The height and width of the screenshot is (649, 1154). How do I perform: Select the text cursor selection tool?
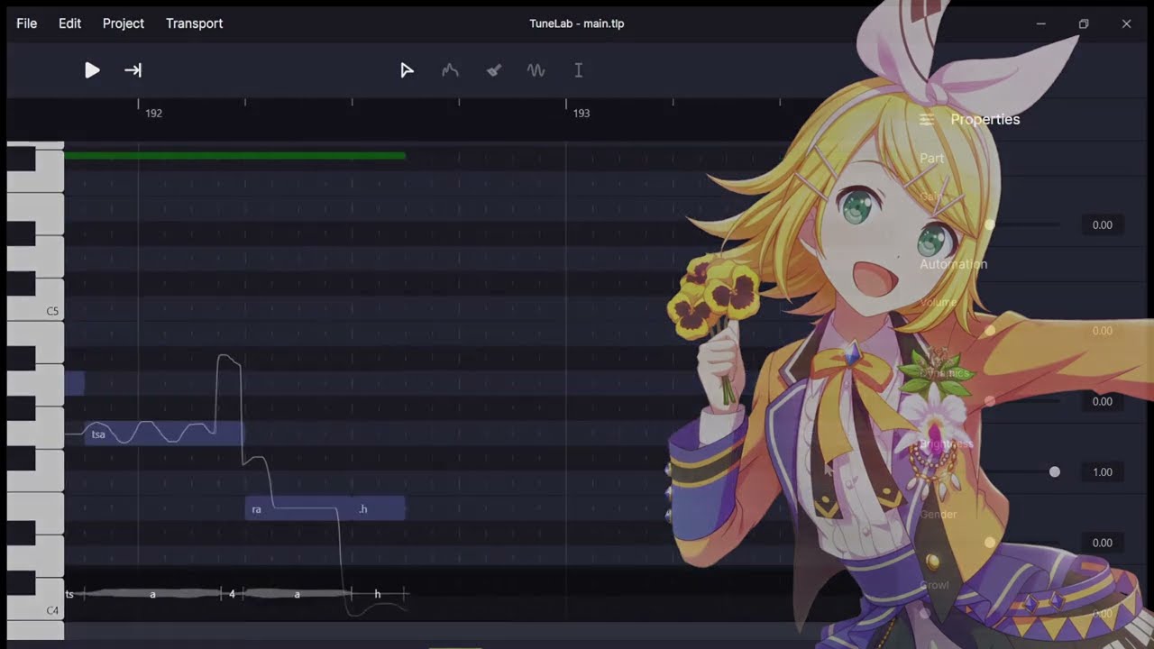579,70
